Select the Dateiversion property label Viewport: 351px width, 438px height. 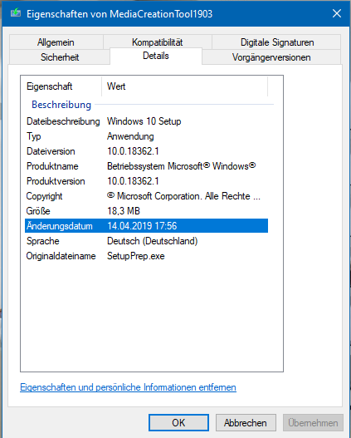51,151
